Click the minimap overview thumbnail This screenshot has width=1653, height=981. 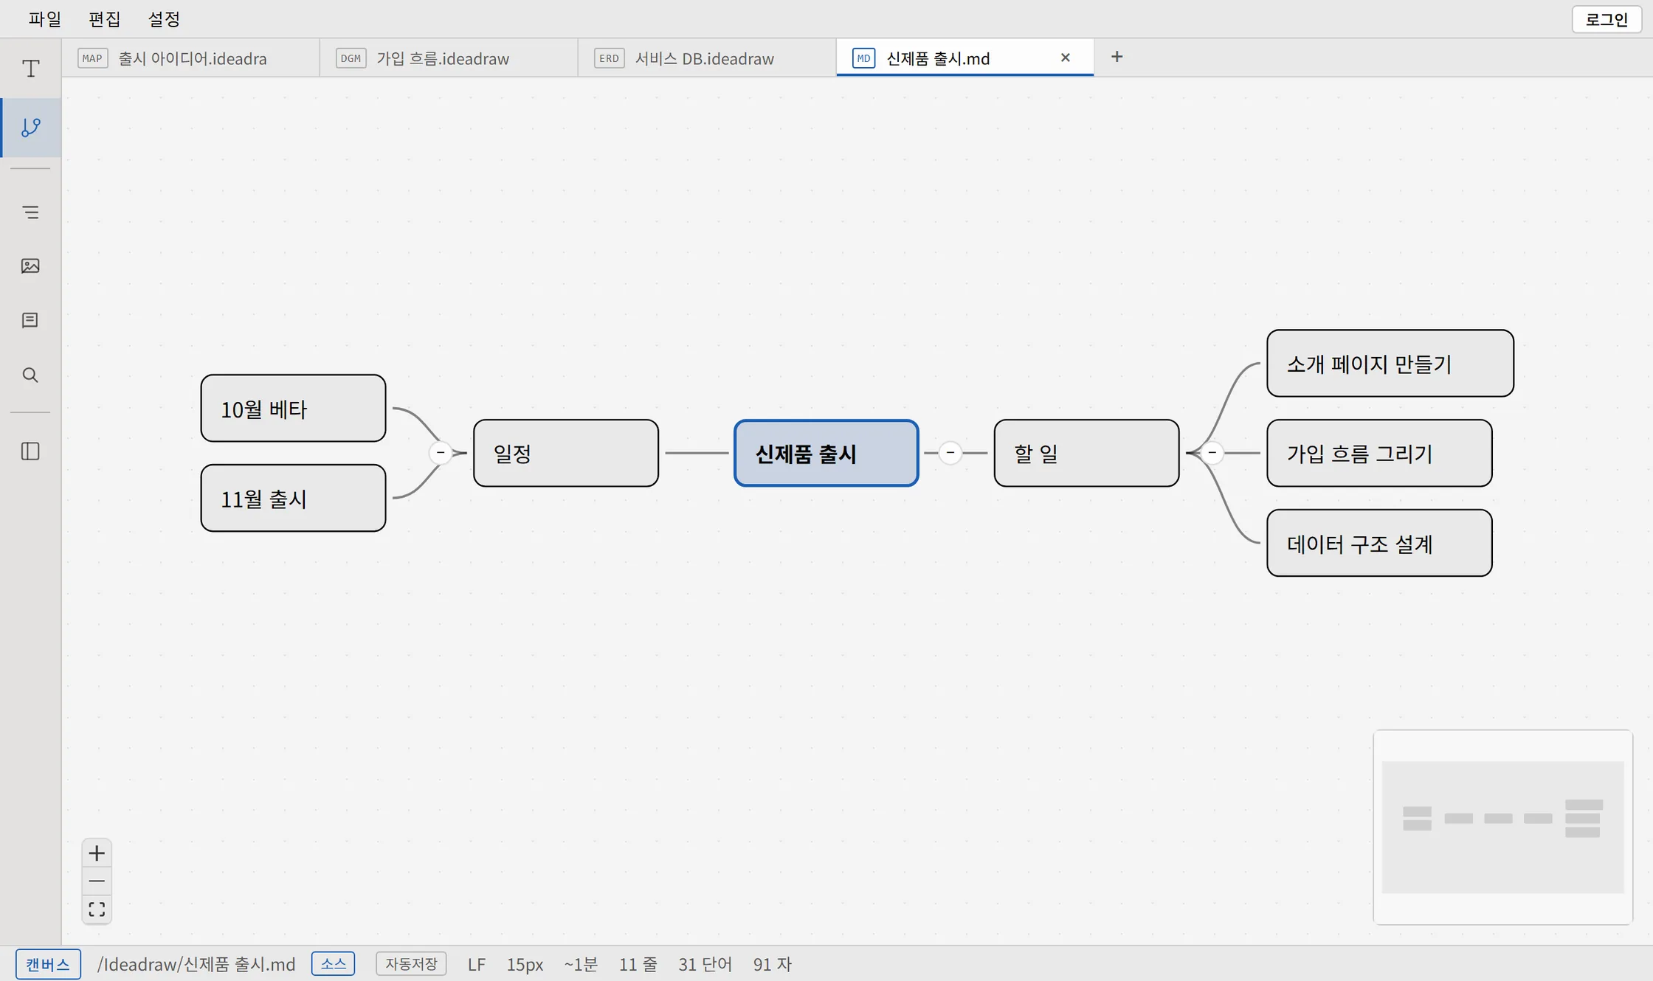(x=1502, y=827)
